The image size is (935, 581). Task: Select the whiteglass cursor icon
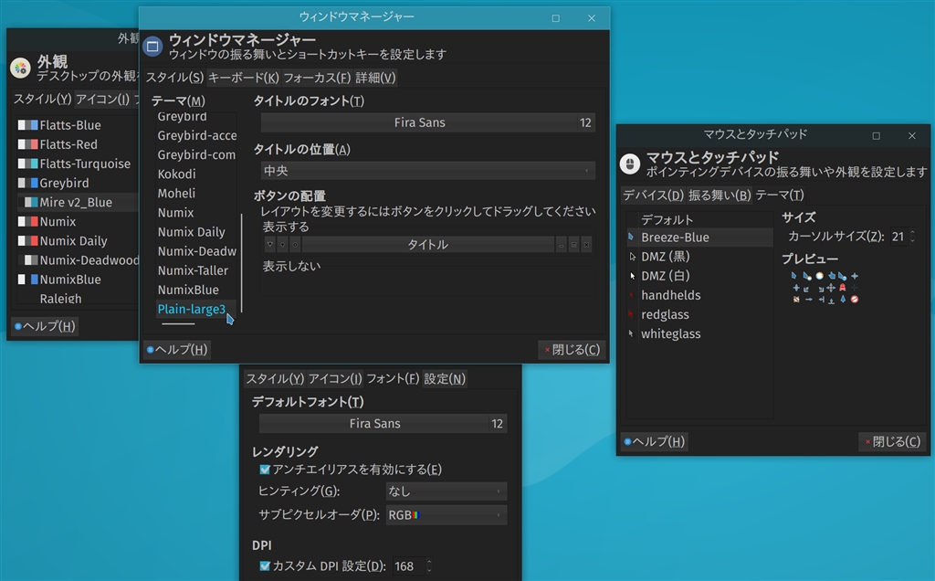pyautogui.click(x=631, y=333)
